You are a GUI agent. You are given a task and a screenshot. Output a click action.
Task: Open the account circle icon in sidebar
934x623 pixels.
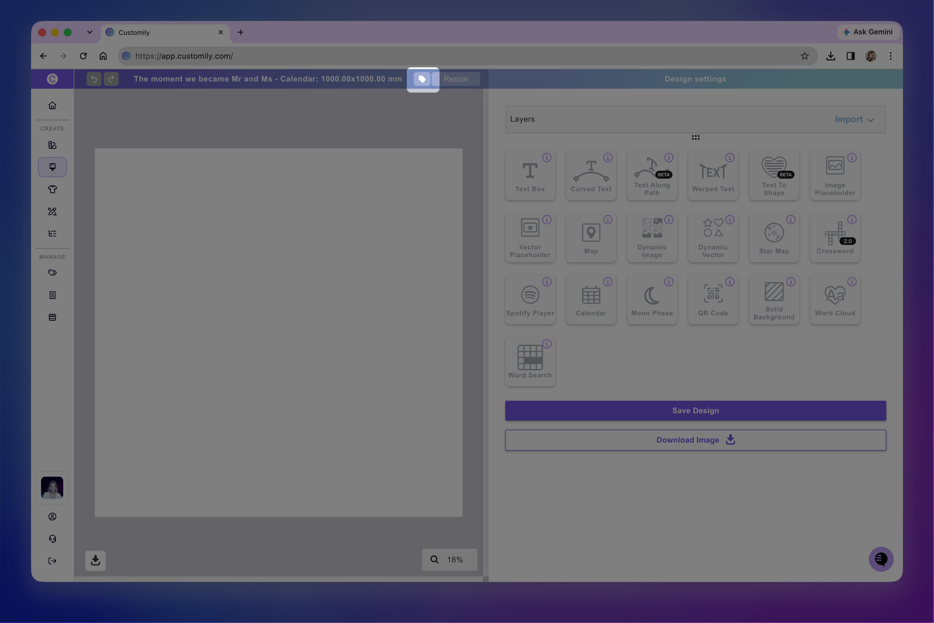pyautogui.click(x=52, y=517)
